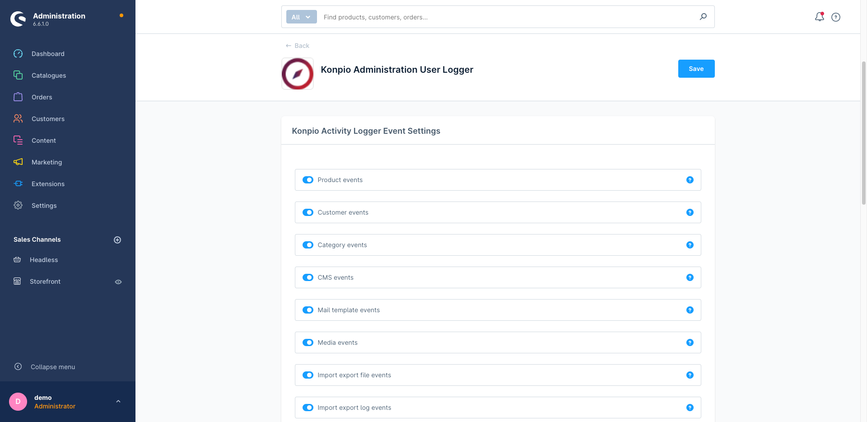Image resolution: width=867 pixels, height=422 pixels.
Task: Toggle Import export file events switch
Action: pyautogui.click(x=308, y=375)
